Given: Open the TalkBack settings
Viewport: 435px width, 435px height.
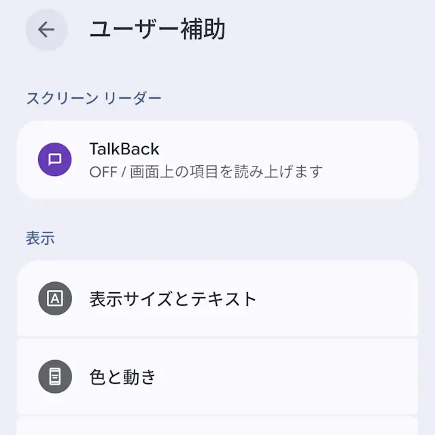Looking at the screenshot, I should coord(217,160).
